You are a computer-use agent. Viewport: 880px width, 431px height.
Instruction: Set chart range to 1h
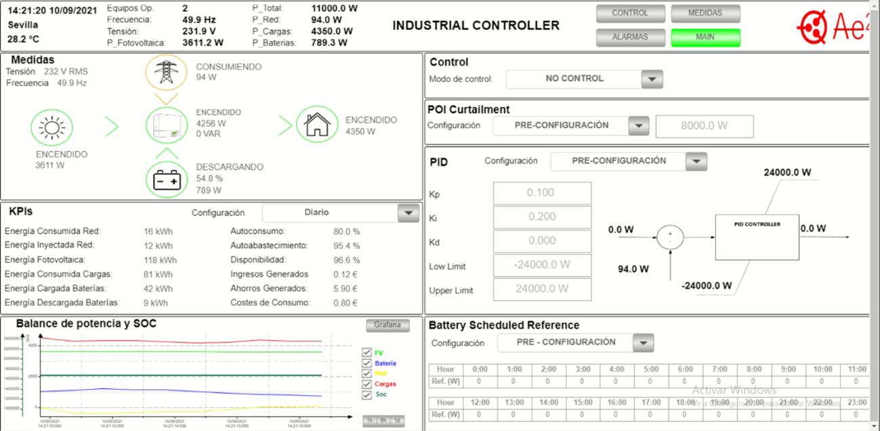click(370, 421)
